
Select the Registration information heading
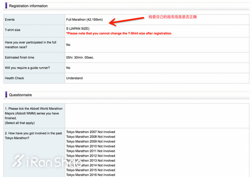pyautogui.click(x=28, y=6)
